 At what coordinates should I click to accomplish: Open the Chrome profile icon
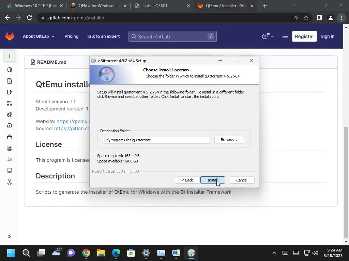(x=331, y=18)
